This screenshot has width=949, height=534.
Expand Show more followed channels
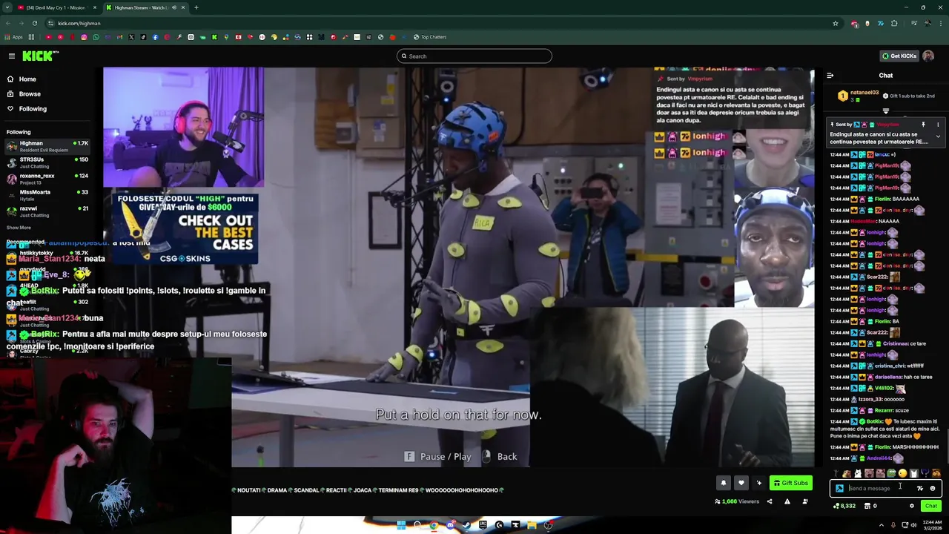(19, 228)
